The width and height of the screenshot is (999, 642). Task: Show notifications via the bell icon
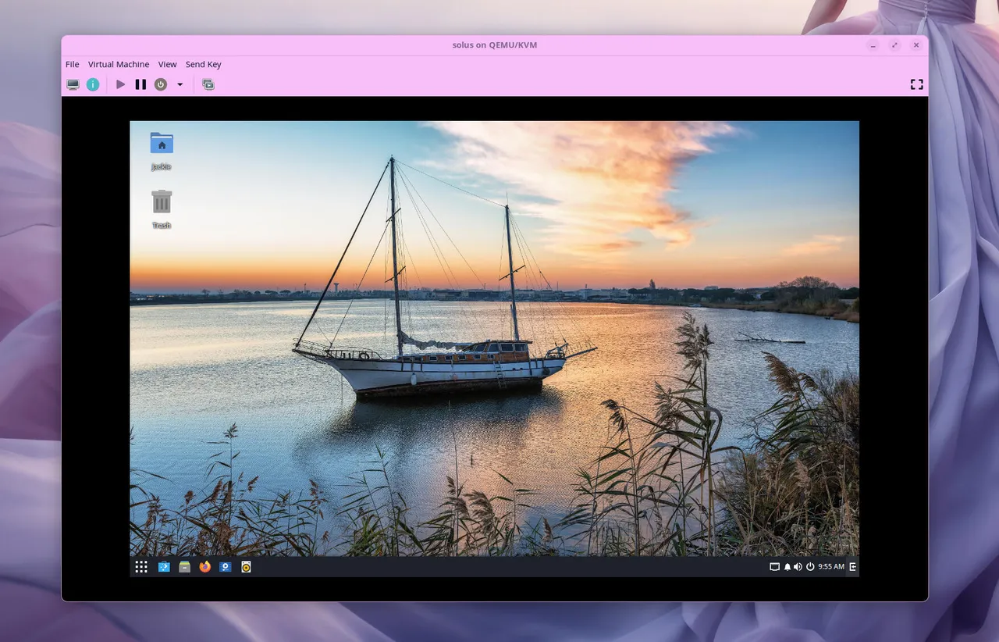tap(787, 567)
